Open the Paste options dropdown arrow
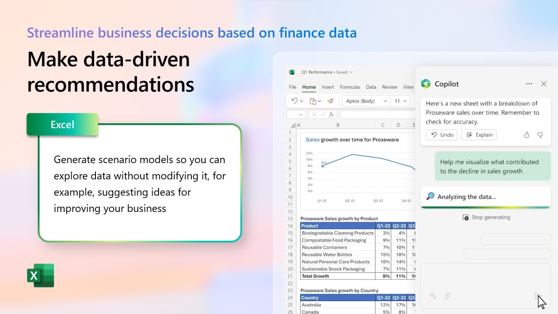The image size is (558, 314). [x=320, y=101]
